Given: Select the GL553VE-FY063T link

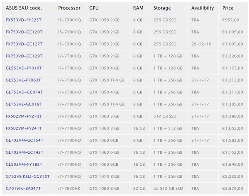Looking at the screenshot, I should pyautogui.click(x=24, y=80).
